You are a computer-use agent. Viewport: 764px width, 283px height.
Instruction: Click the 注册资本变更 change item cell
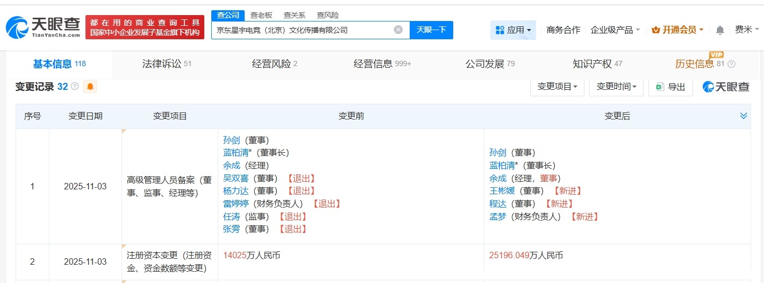coord(169,261)
